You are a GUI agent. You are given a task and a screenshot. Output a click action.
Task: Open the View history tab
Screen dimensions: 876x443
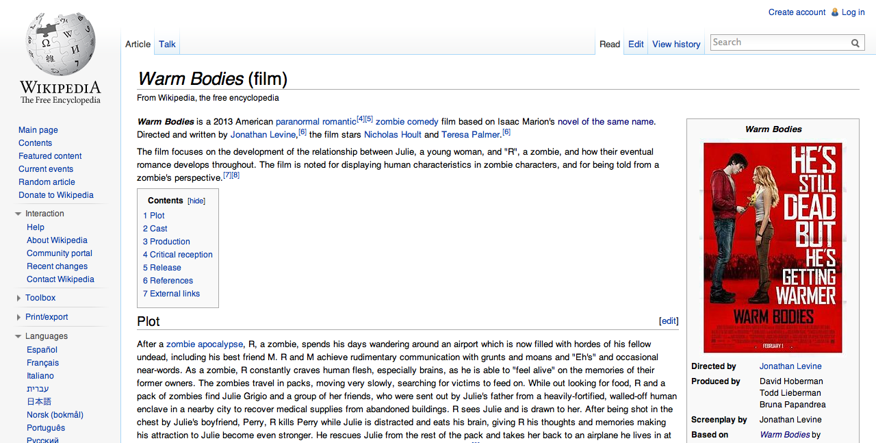click(676, 44)
